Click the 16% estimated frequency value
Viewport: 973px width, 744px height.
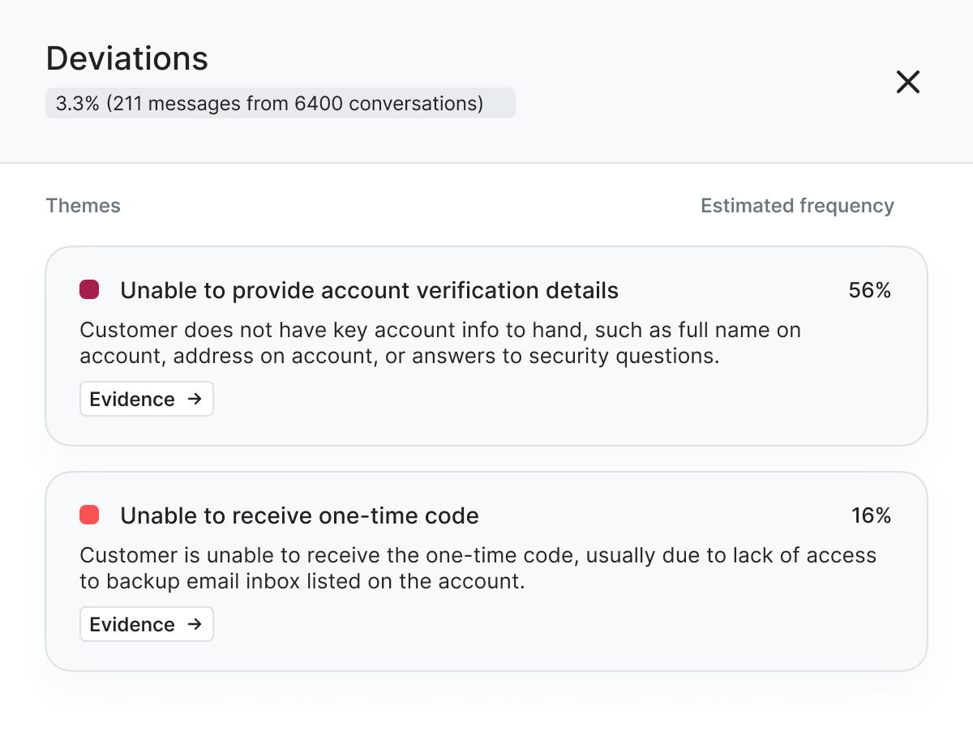[871, 515]
